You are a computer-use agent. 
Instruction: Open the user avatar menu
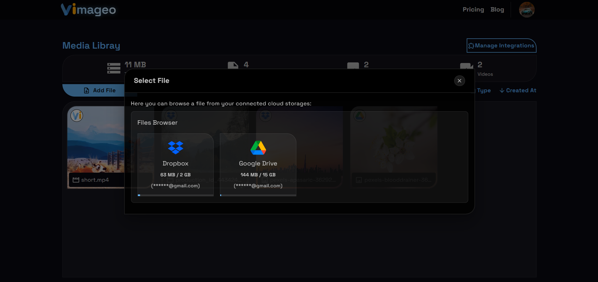pos(527,10)
